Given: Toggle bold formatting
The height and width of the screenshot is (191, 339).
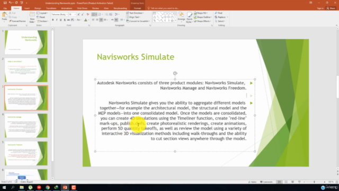Looking at the screenshot, I should pos(53,20).
